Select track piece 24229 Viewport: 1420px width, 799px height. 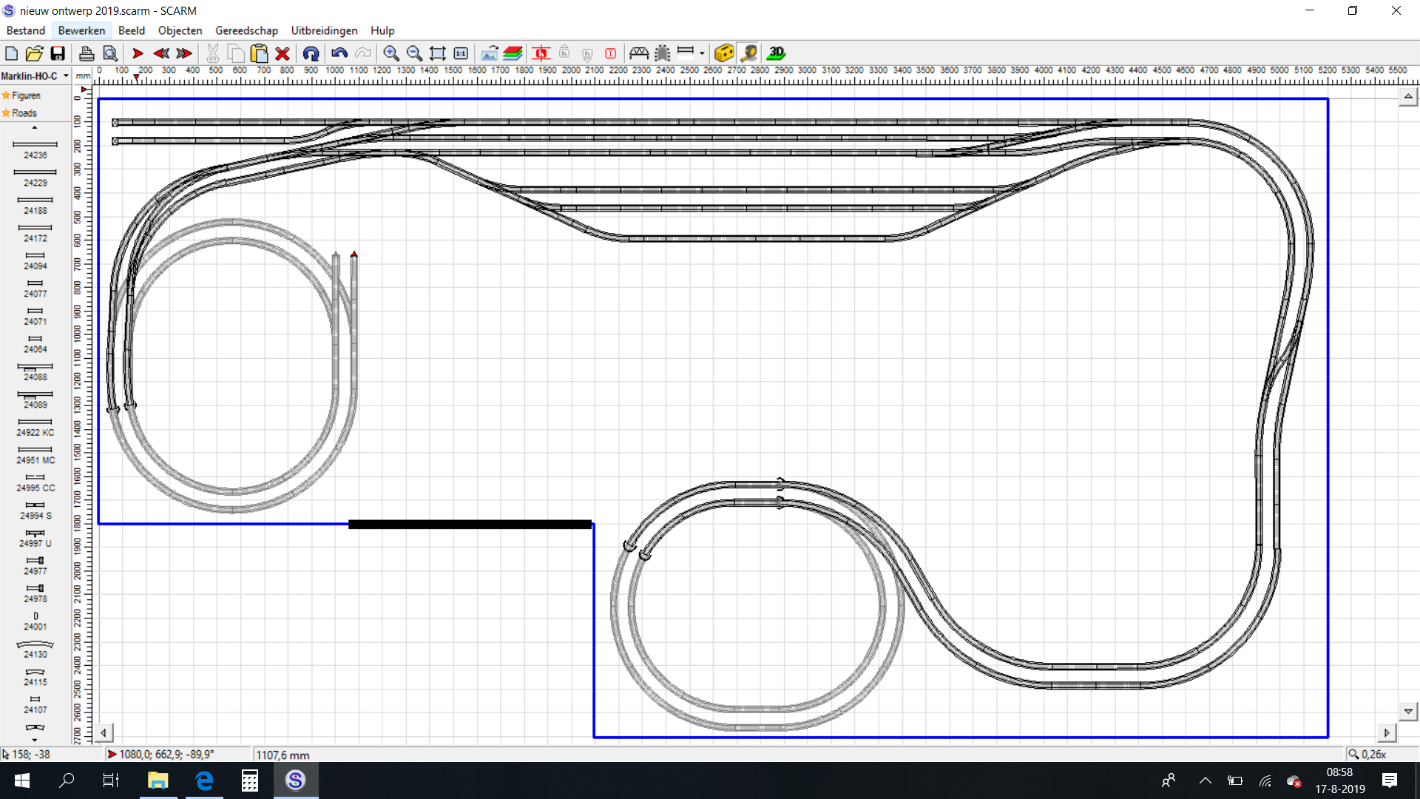coord(35,177)
